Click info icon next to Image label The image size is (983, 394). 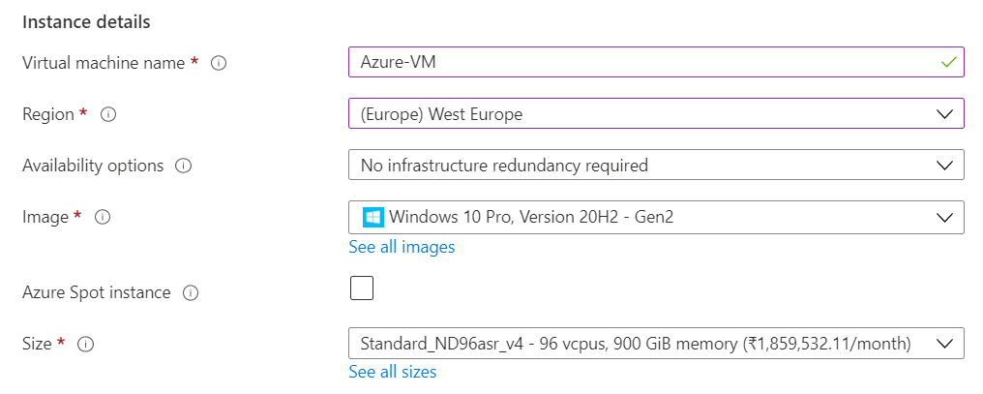pos(103,217)
